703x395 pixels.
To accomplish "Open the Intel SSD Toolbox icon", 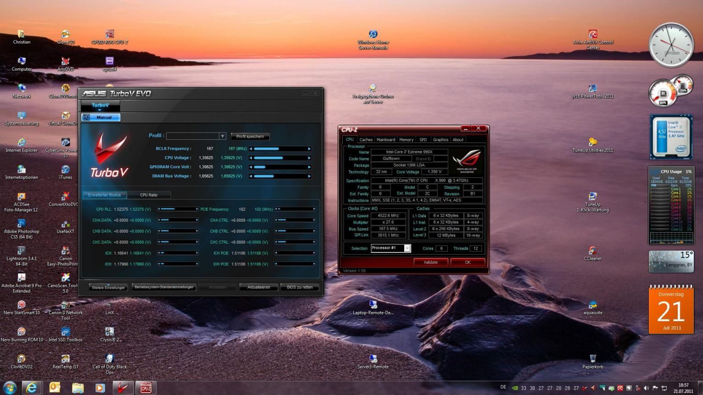I will pyautogui.click(x=66, y=334).
